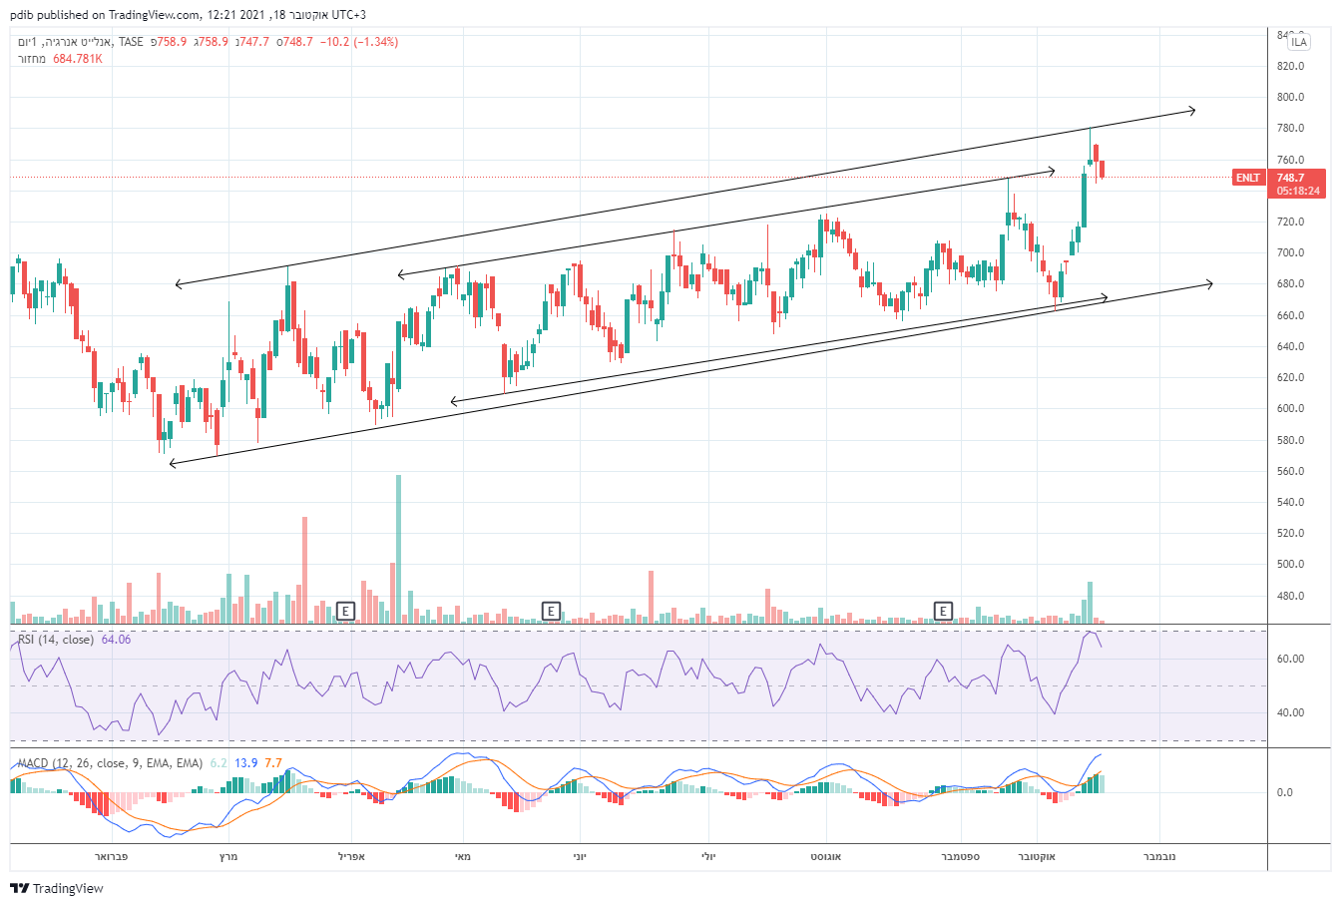
Task: Click the 700.0 price axis label
Action: tap(1291, 252)
